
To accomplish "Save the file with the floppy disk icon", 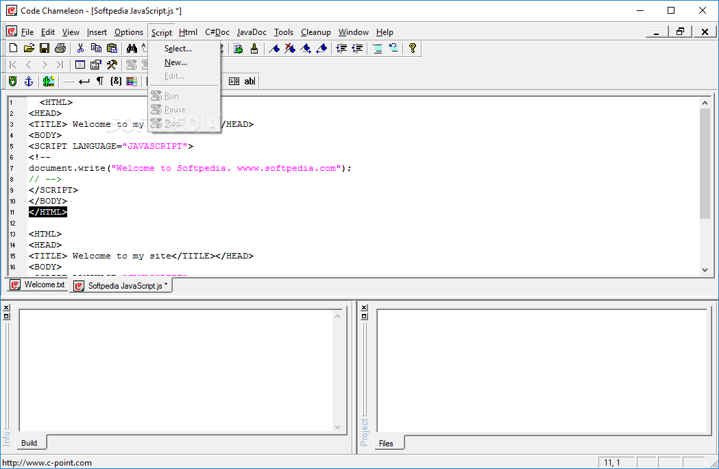I will 45,48.
